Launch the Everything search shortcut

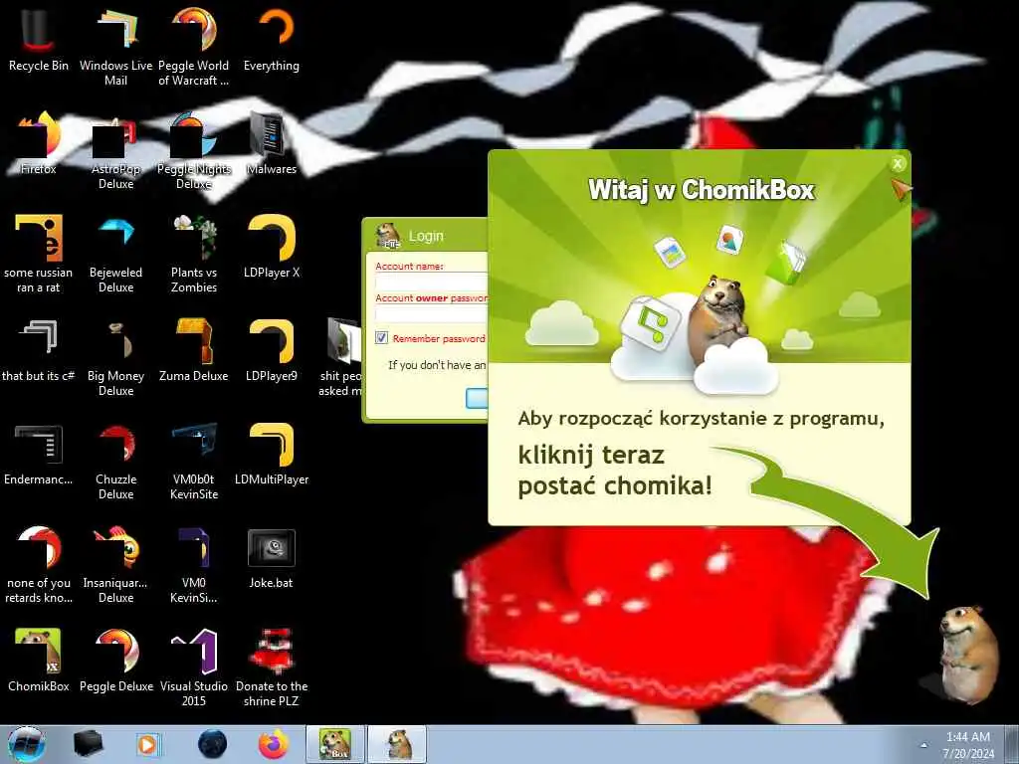[x=272, y=40]
